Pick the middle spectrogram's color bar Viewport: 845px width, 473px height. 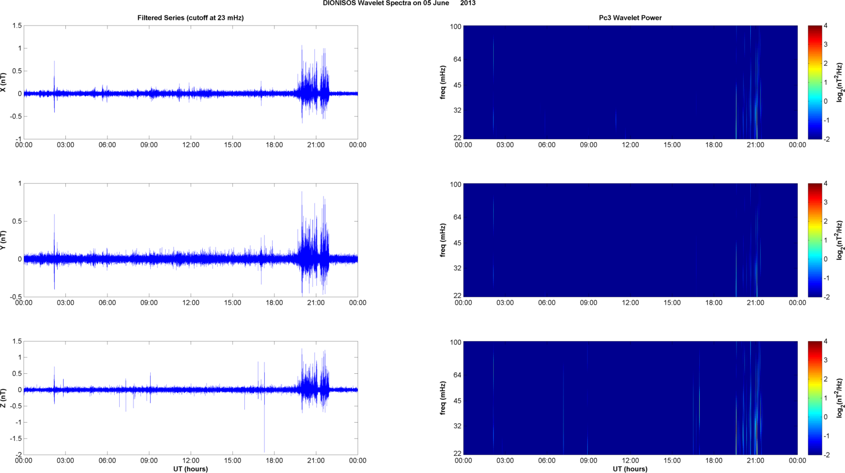tap(815, 240)
